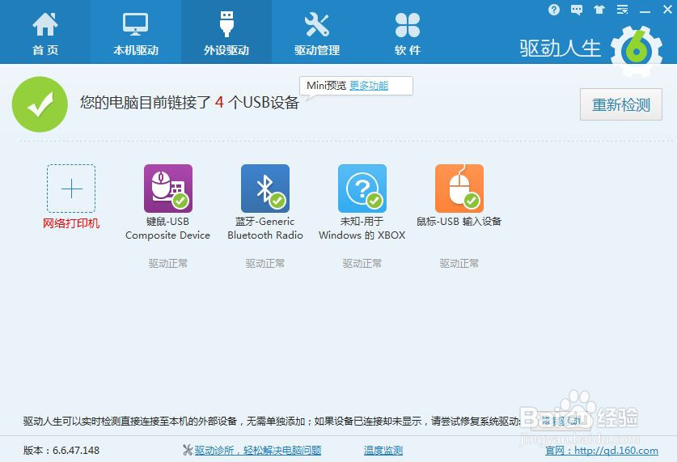Open the feedback chat bubble icon
This screenshot has height=462, width=677.
click(x=577, y=10)
